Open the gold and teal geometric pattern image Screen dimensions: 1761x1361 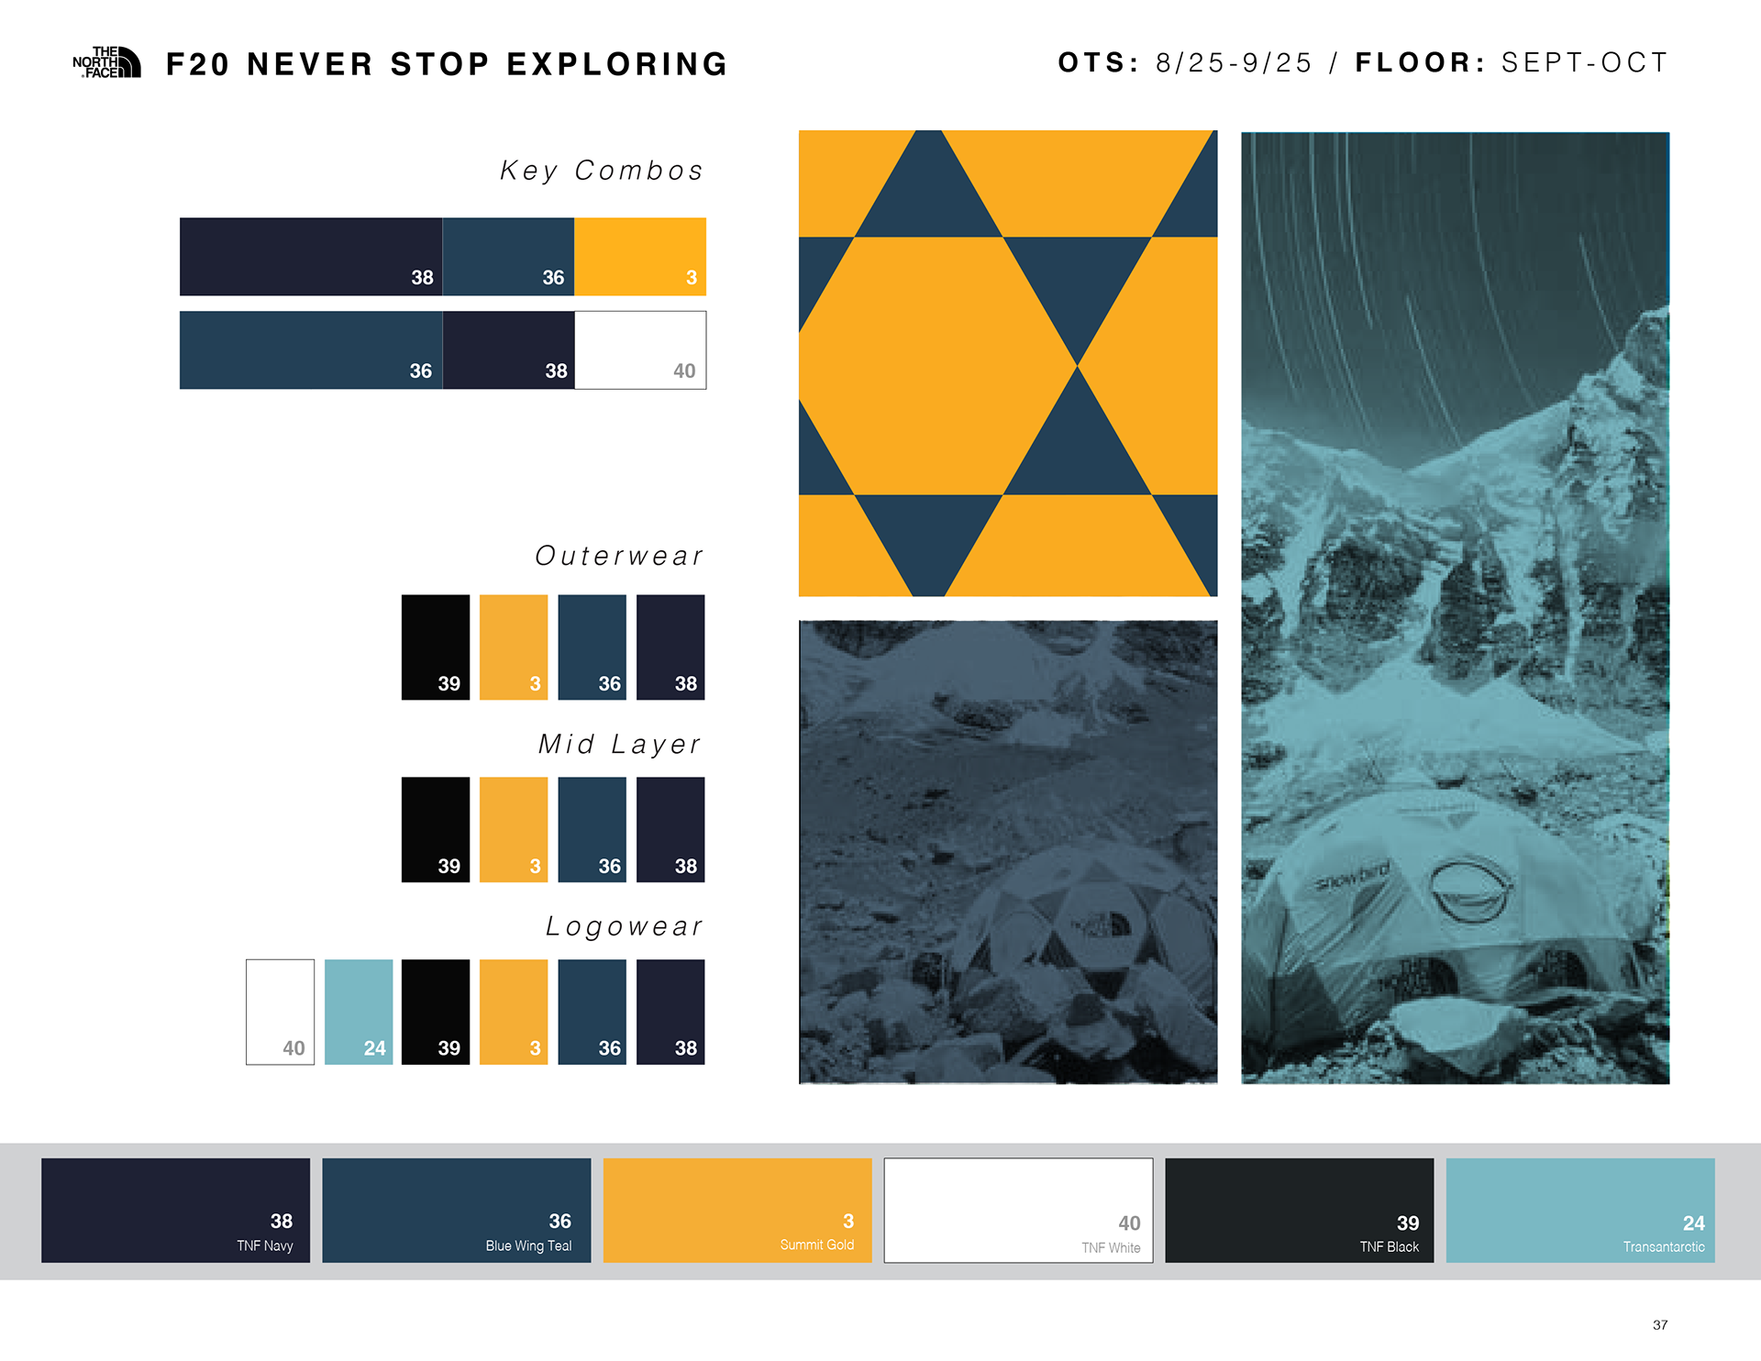pos(1008,363)
